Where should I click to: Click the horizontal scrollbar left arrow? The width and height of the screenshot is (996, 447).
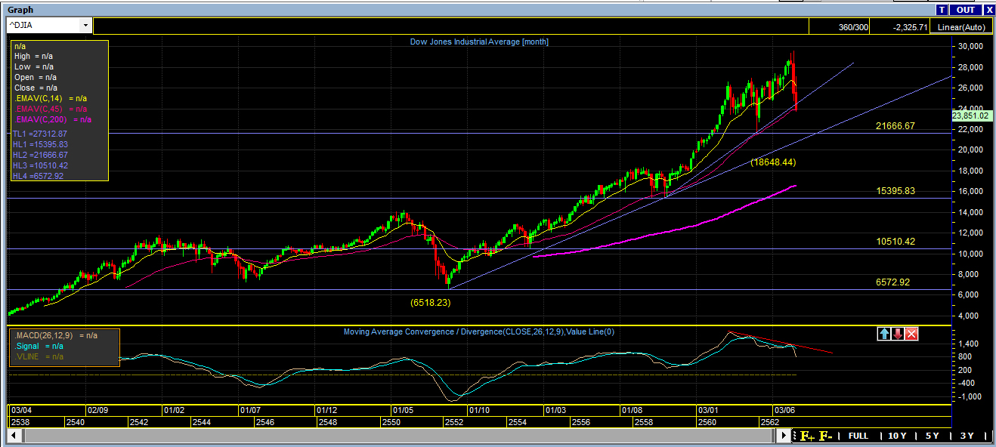[13, 436]
